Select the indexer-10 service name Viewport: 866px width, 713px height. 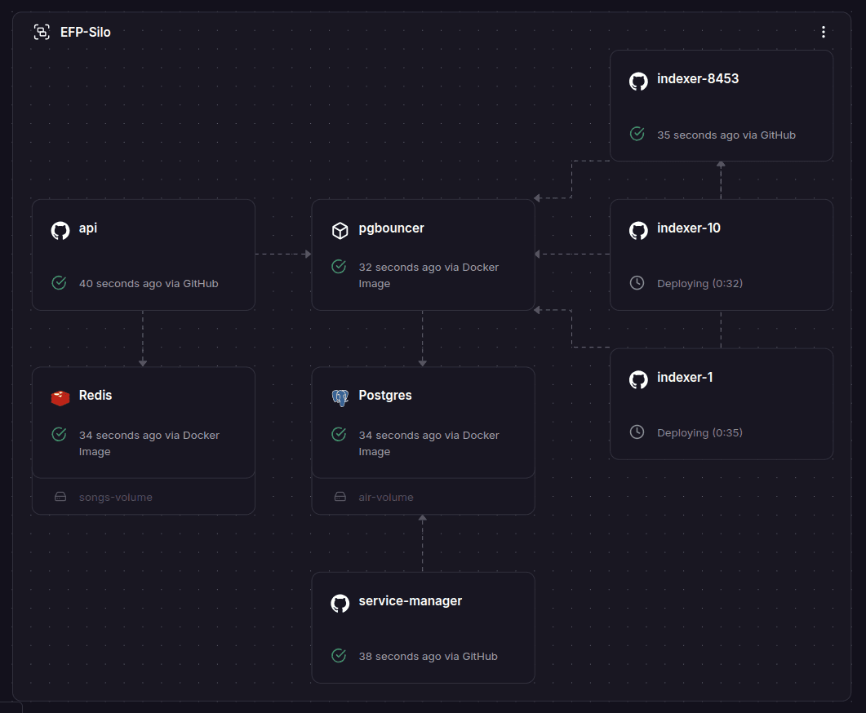688,228
